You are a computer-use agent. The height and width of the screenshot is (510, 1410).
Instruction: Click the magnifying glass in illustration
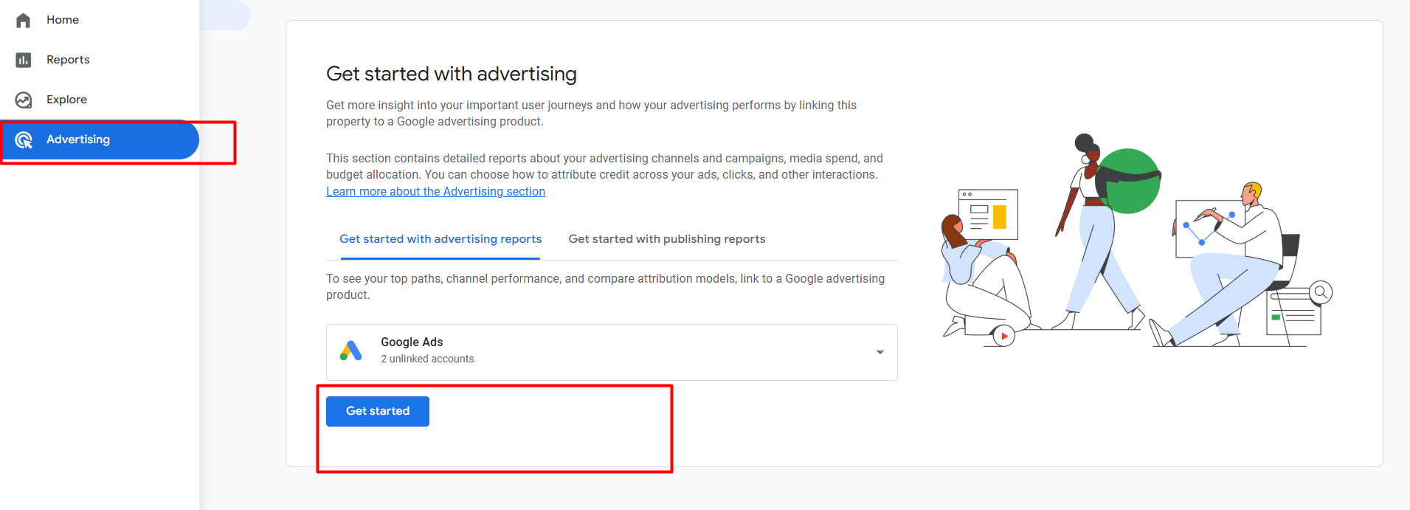point(1321,293)
